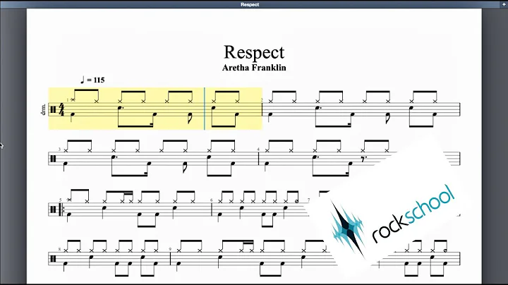Viewport: 508px width, 285px height.
Task: Click the open hi-hat note ending measure 6
Action: (296, 202)
